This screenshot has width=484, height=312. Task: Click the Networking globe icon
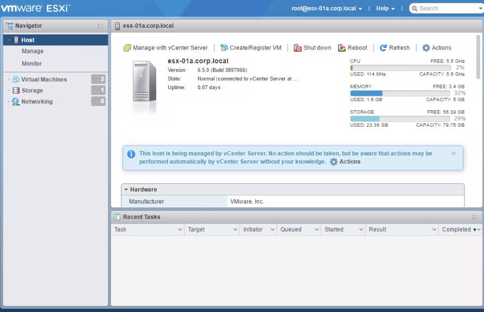point(16,102)
